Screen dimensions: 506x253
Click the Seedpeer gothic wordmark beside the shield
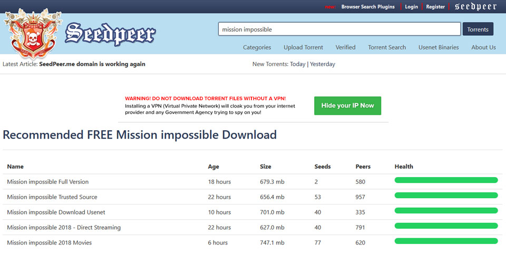[x=110, y=34]
